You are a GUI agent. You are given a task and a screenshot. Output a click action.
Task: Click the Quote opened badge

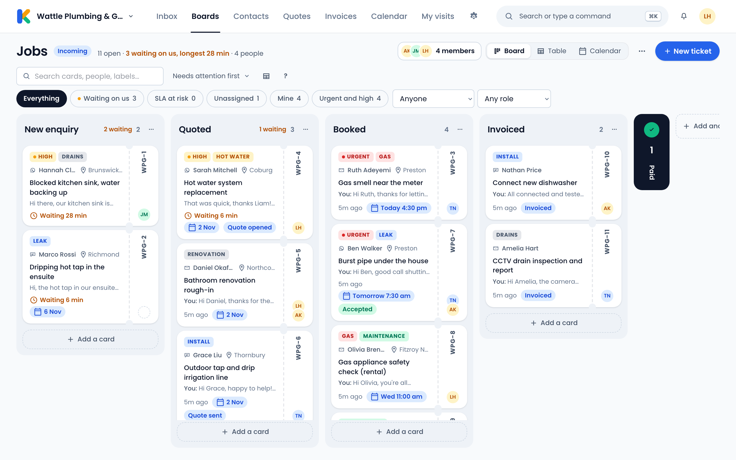250,227
